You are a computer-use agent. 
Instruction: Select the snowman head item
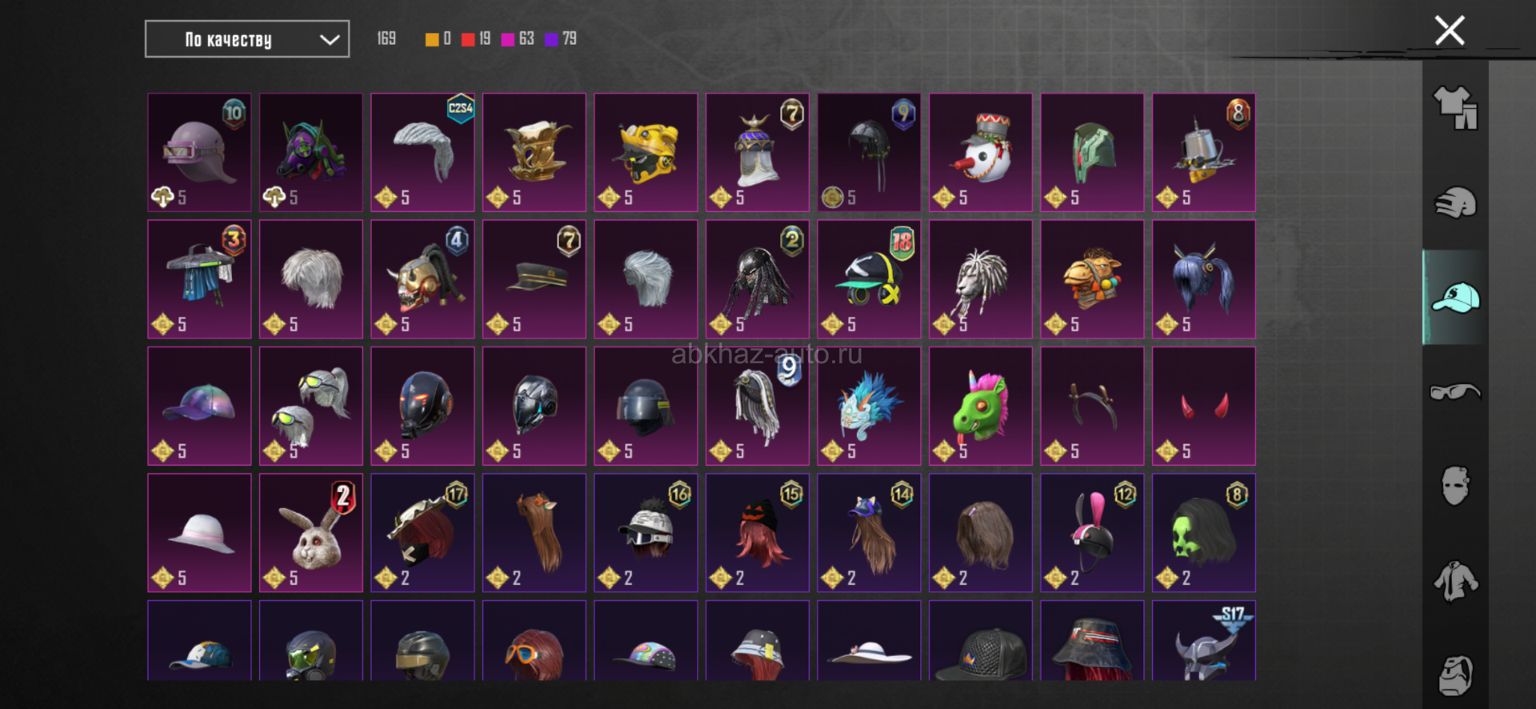click(x=981, y=153)
